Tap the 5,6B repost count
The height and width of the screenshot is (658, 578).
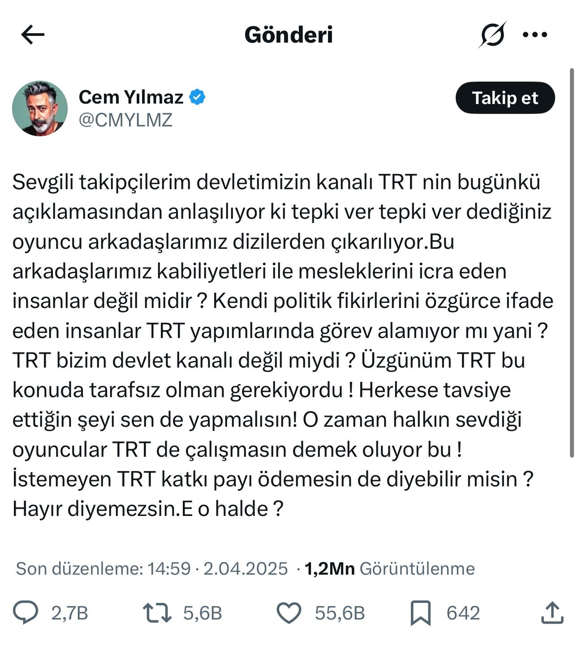203,613
